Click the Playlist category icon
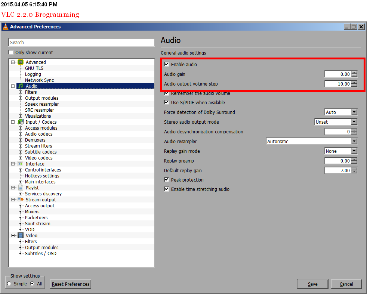The width and height of the screenshot is (367, 294). pyautogui.click(x=21, y=188)
